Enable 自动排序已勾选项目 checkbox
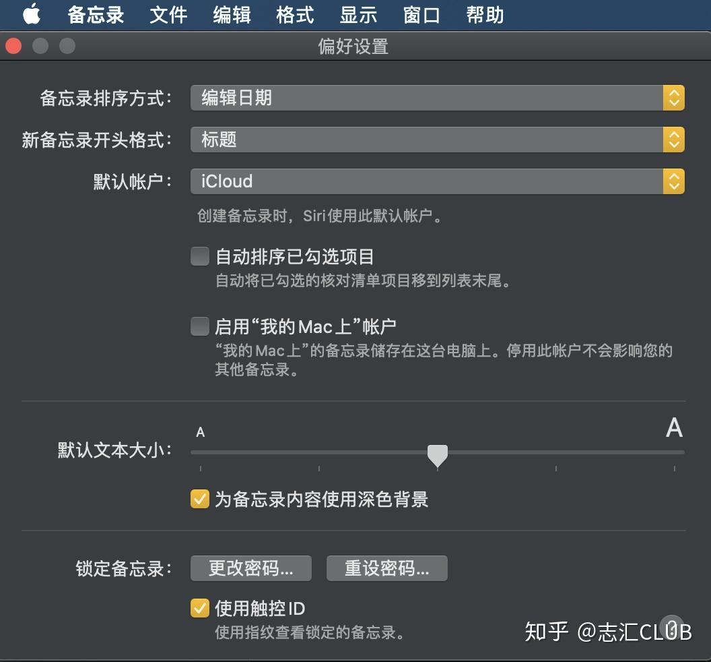This screenshot has height=662, width=711. [x=200, y=256]
